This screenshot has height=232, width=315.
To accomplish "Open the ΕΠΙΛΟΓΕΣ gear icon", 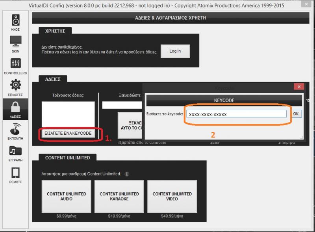I will click(15, 85).
